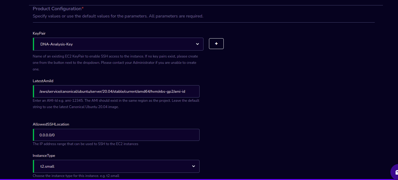This screenshot has height=180, width=398.
Task: Open the DNA-Analysis-Key KeyPair dropdown
Action: (x=118, y=44)
